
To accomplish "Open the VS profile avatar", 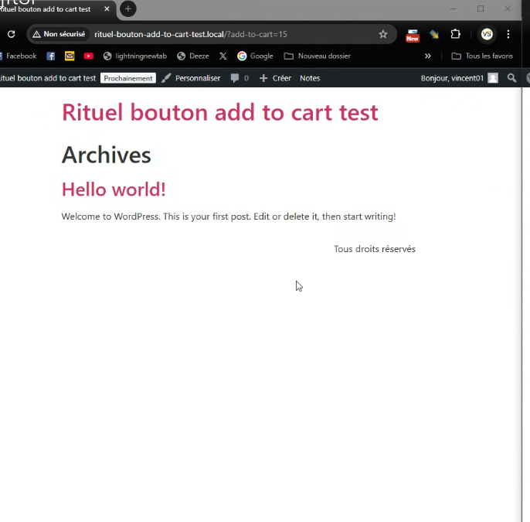I will click(x=486, y=35).
